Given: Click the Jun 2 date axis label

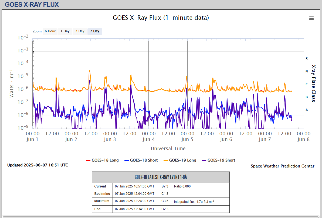Looking at the screenshot, I should coord(71,139).
